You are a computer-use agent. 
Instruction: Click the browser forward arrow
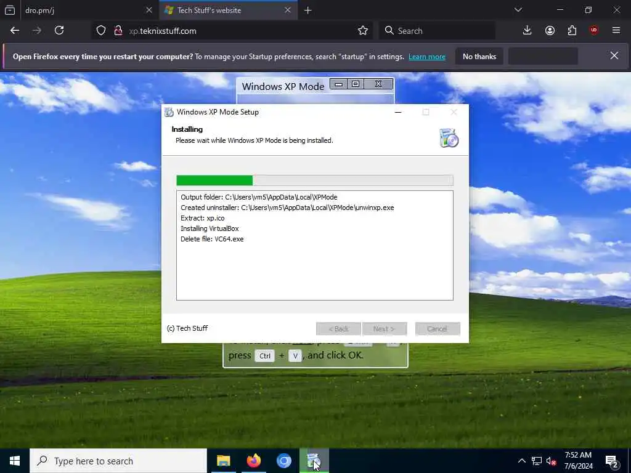point(37,31)
